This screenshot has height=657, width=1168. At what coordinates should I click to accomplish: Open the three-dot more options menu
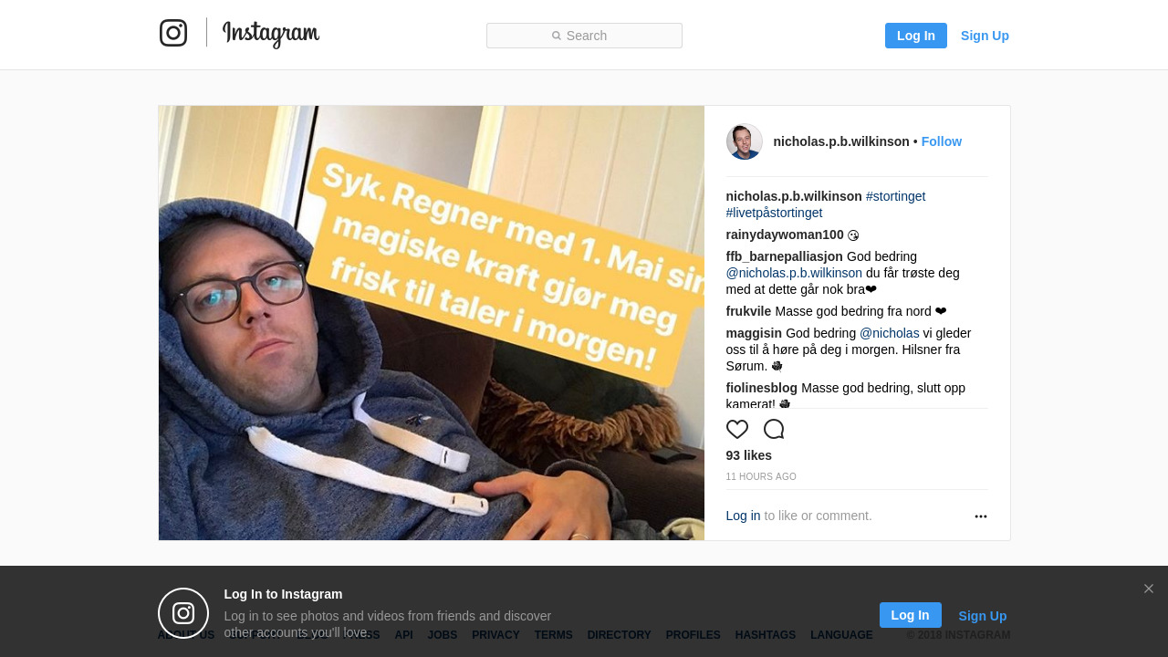tap(981, 516)
